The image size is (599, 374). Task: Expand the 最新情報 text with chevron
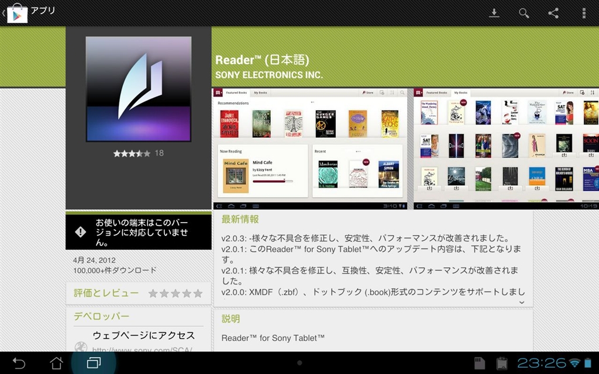coord(521,302)
